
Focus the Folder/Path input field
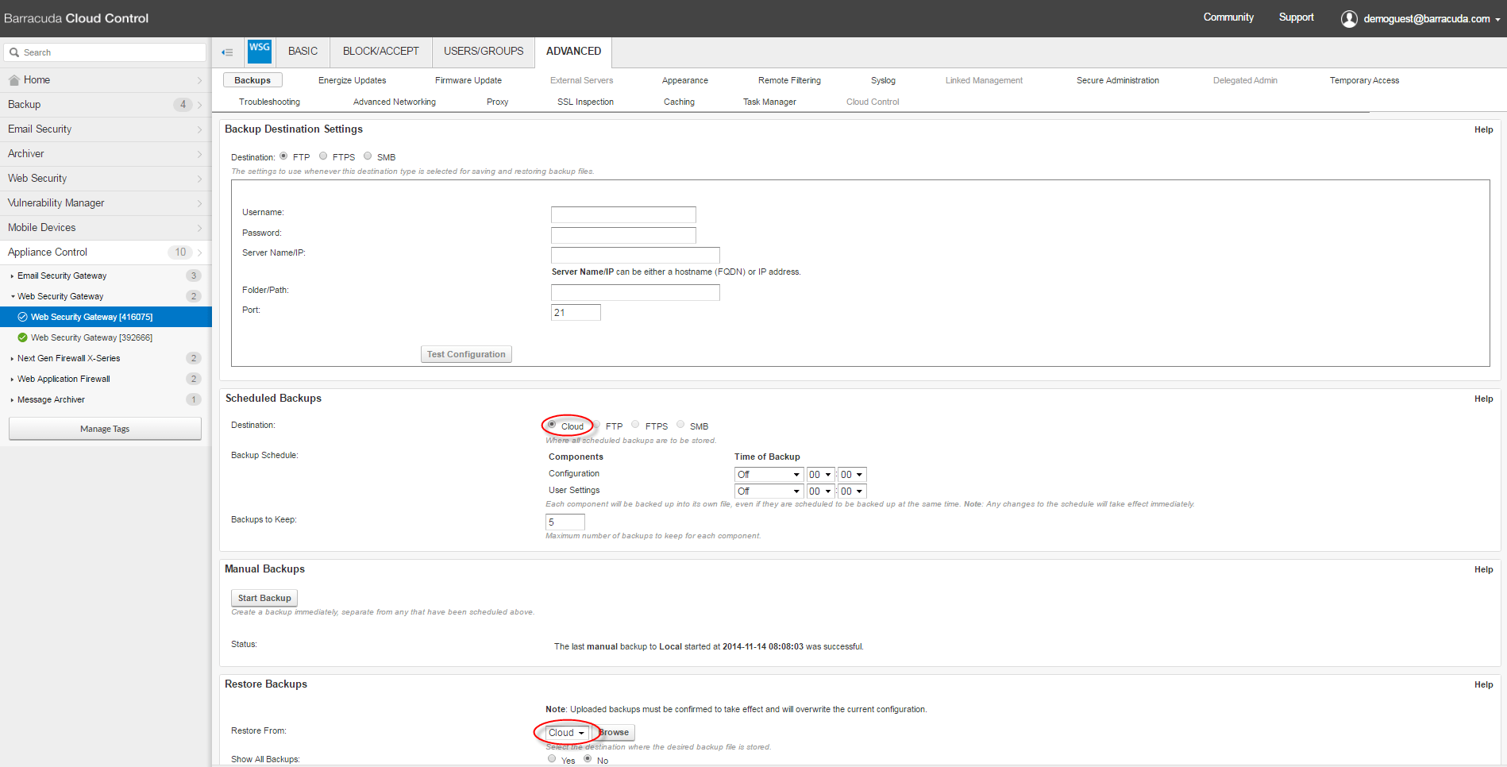[635, 292]
